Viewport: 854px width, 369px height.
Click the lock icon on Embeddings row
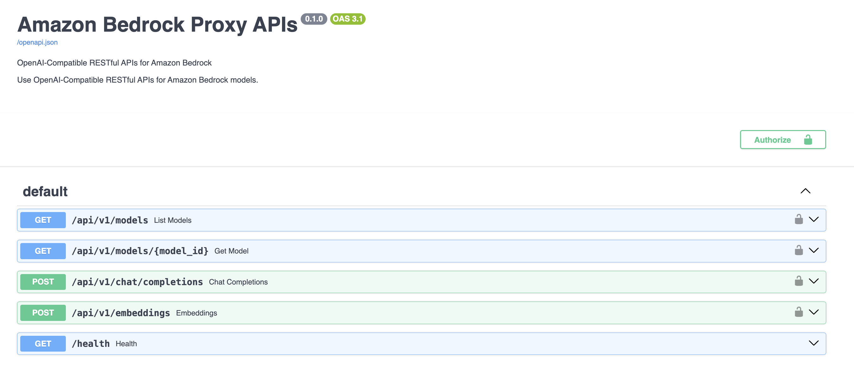click(799, 312)
